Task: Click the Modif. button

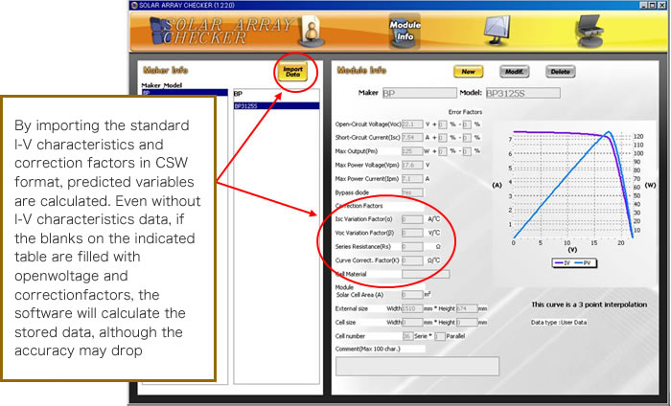Action: (515, 71)
